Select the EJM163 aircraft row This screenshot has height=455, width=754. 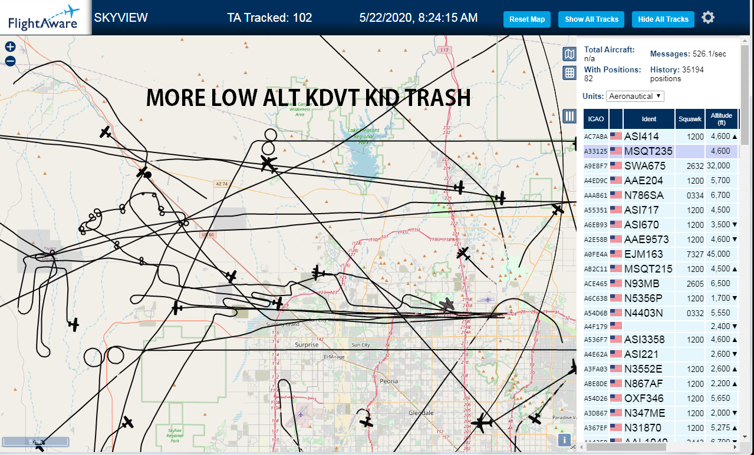point(661,254)
